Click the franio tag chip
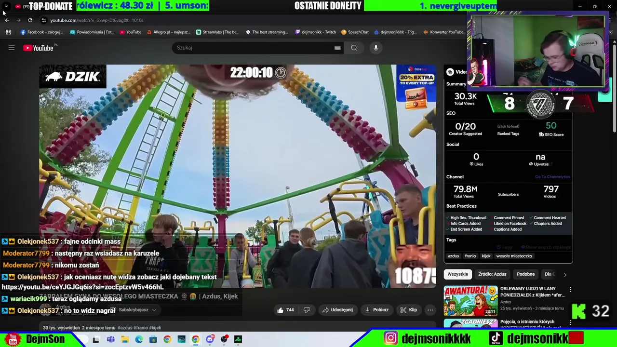This screenshot has height=347, width=617. point(470,256)
